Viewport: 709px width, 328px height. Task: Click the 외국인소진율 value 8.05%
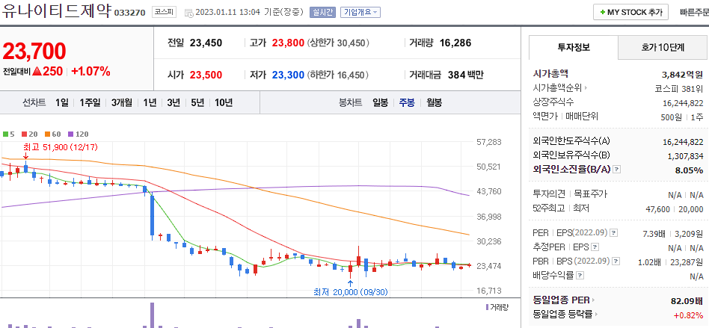[690, 170]
